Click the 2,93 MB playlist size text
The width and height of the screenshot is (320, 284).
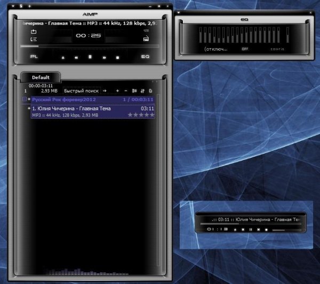click(49, 91)
